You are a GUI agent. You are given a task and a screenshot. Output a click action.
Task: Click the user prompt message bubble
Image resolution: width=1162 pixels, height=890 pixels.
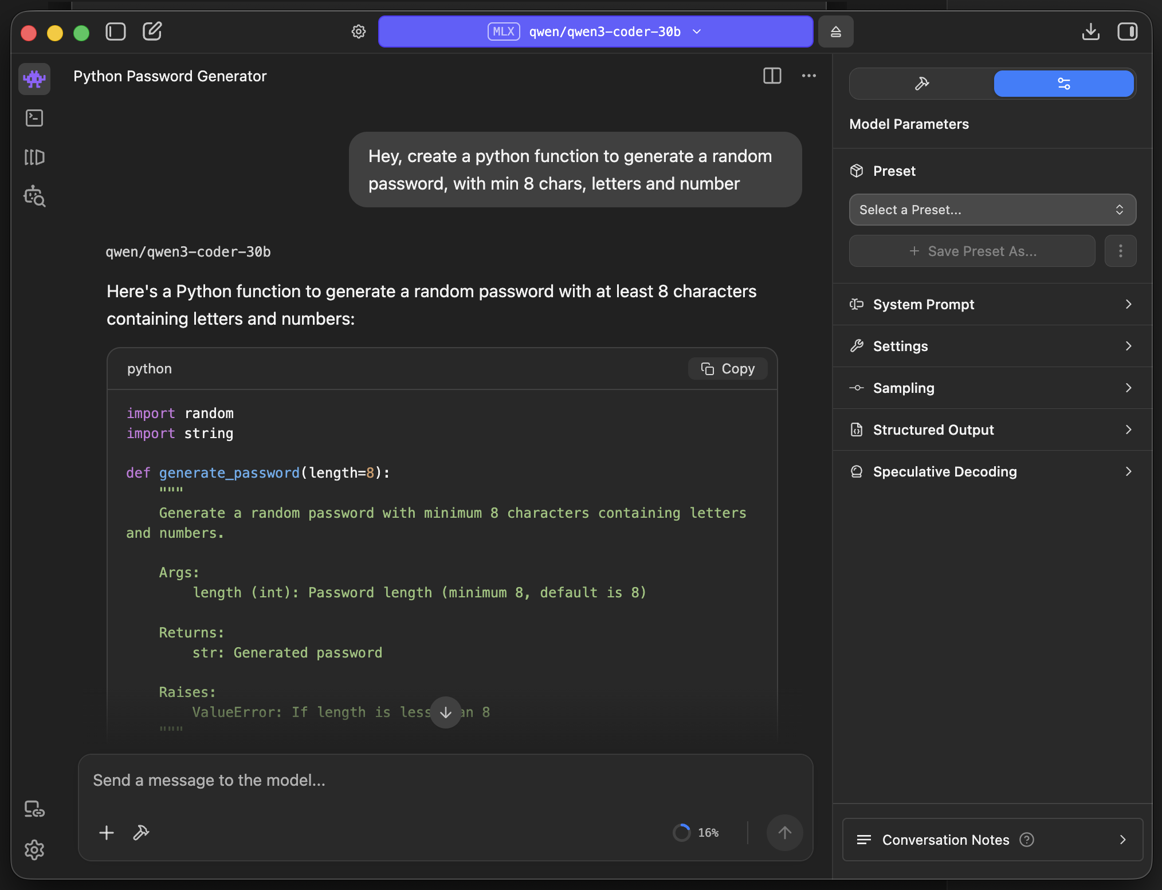point(575,170)
